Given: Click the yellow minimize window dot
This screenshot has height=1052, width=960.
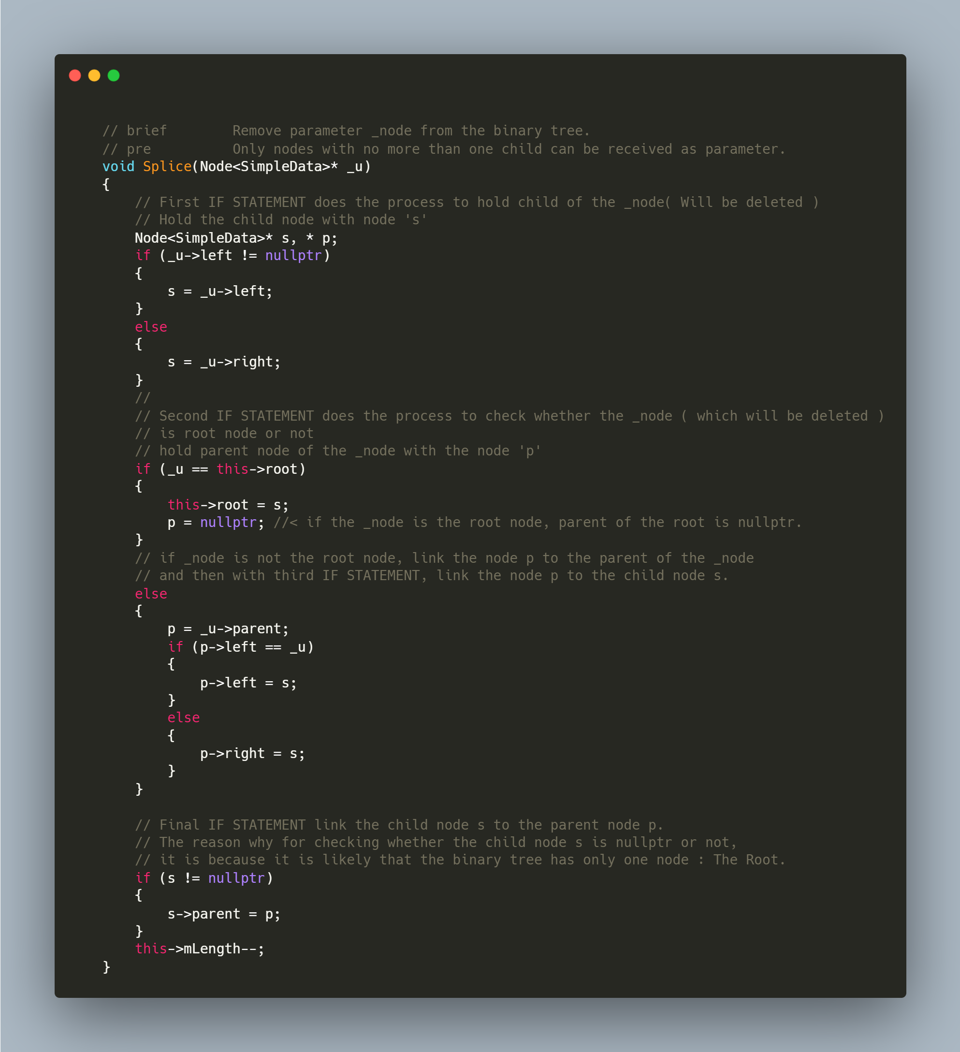Looking at the screenshot, I should 94,76.
